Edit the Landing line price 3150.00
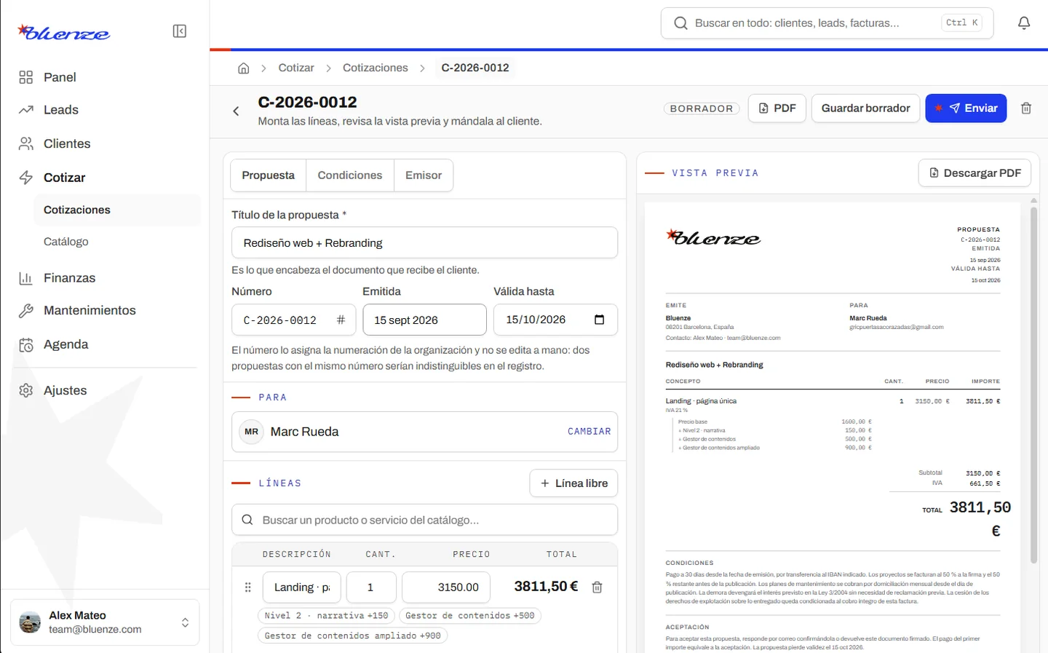Image resolution: width=1048 pixels, height=653 pixels. (446, 587)
